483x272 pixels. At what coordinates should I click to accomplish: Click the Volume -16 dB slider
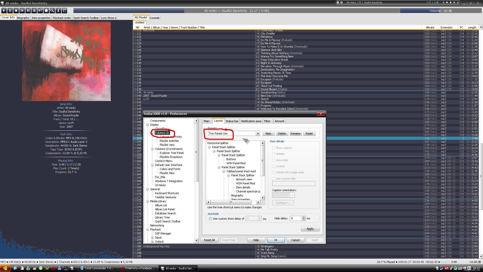click(440, 11)
